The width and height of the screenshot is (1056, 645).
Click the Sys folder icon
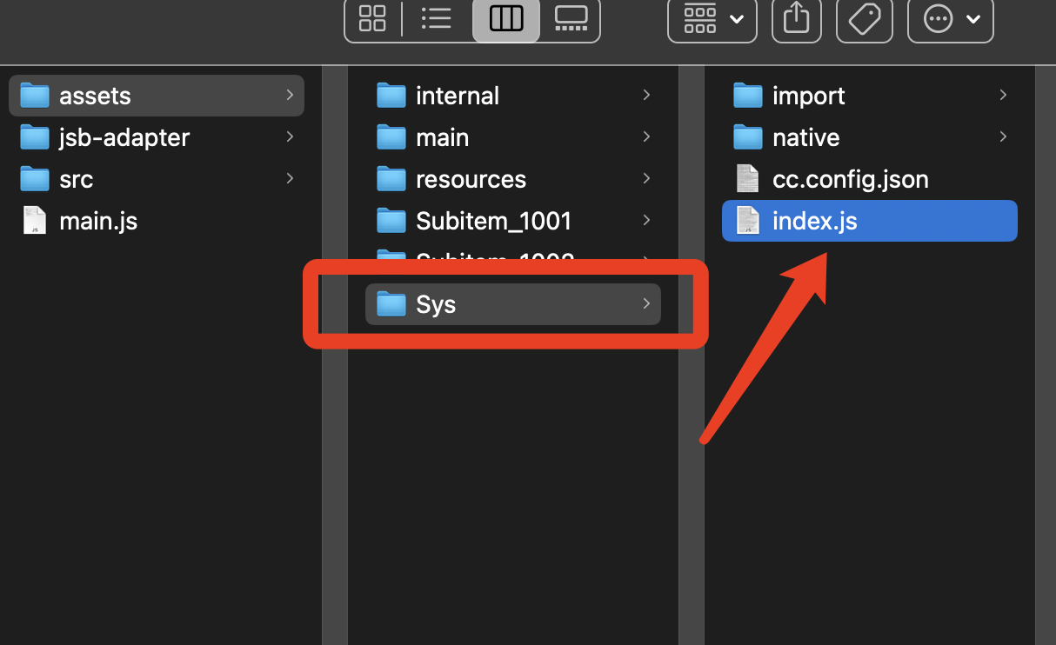click(391, 304)
